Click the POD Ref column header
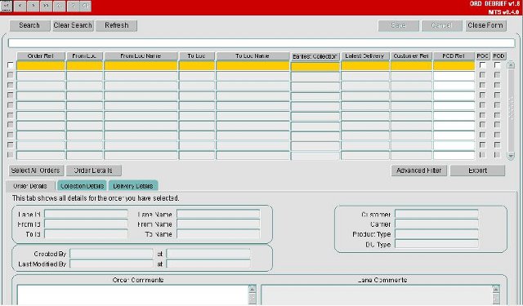 click(454, 56)
